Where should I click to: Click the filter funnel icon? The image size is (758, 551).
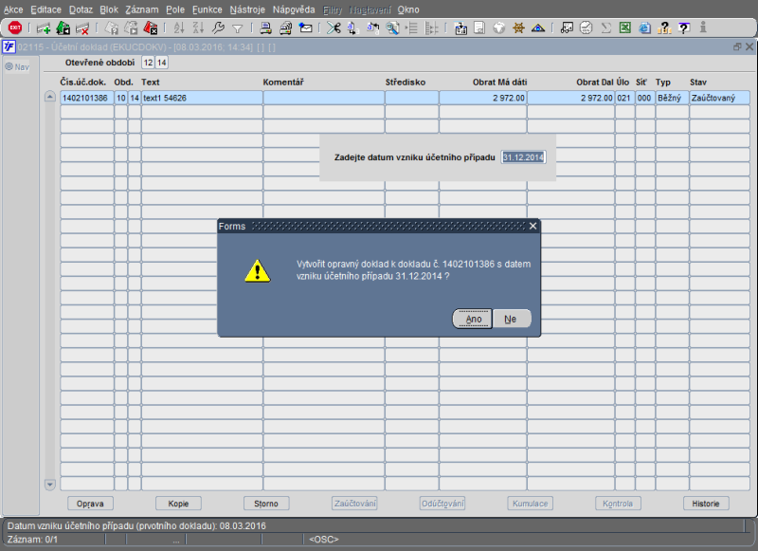click(238, 29)
